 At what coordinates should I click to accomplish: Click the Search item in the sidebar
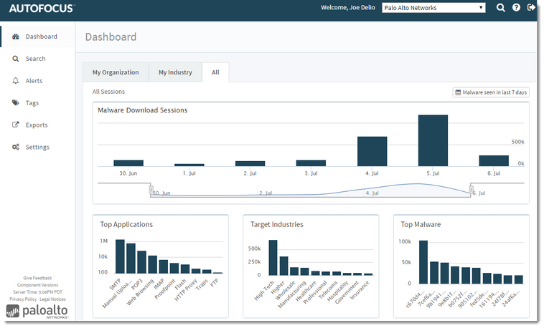35,59
